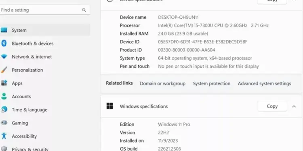Copy the Windows specifications

click(x=272, y=106)
